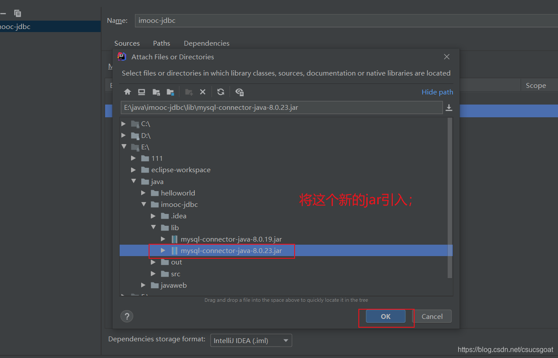Go to the home directory
558x358 pixels.
128,92
